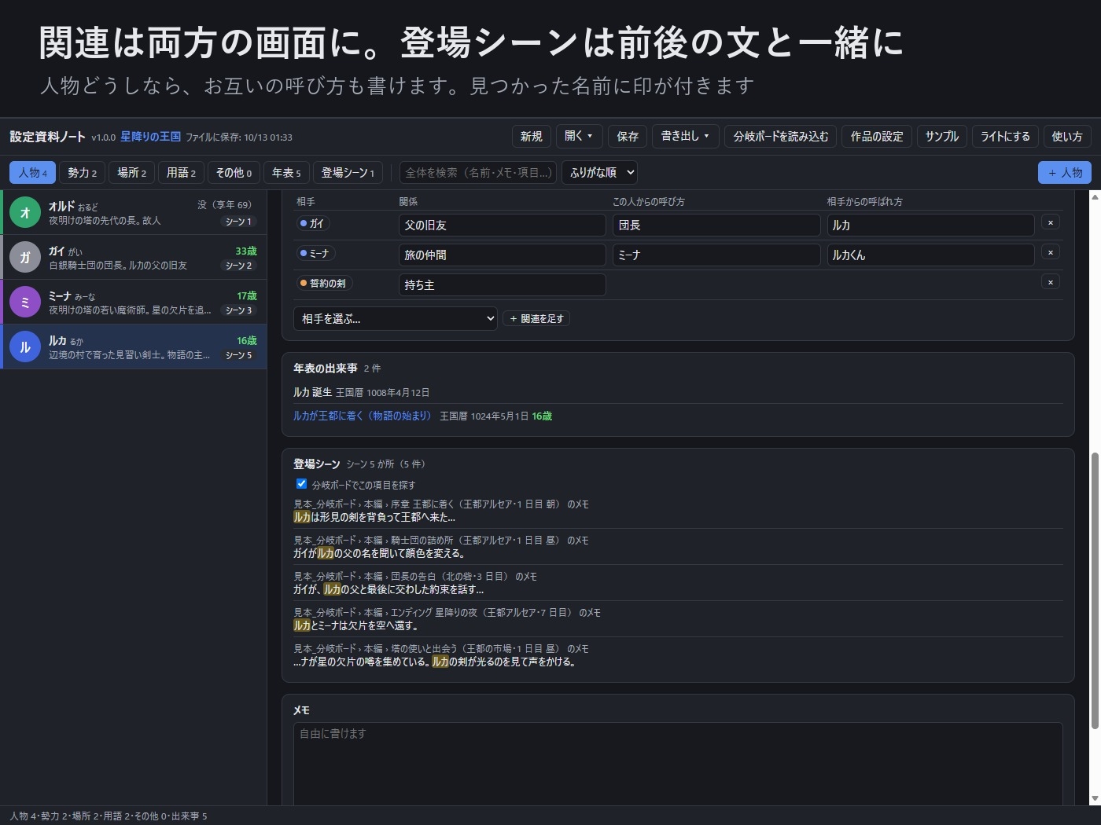Viewport: 1101px width, 825px height.
Task: Click the scrollbar up arrow
Action: (x=1094, y=196)
